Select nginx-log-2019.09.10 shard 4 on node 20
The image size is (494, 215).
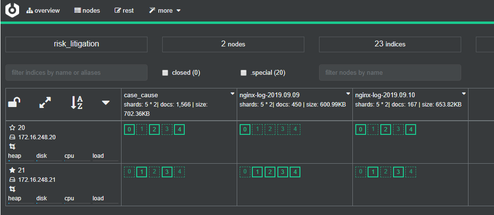(x=411, y=129)
